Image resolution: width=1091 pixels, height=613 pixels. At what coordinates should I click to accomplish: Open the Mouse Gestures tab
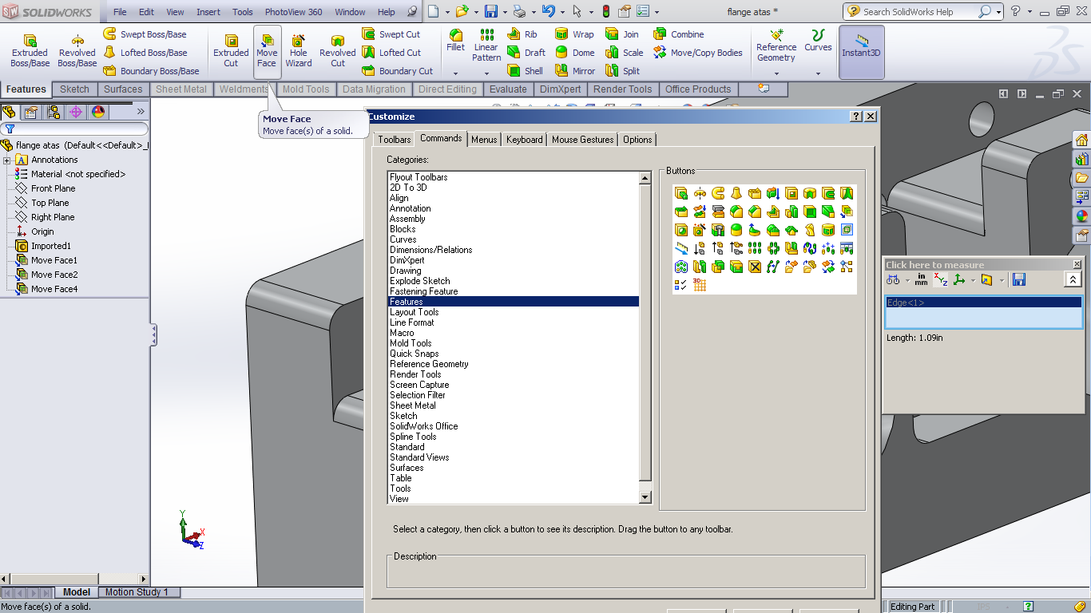click(x=583, y=140)
